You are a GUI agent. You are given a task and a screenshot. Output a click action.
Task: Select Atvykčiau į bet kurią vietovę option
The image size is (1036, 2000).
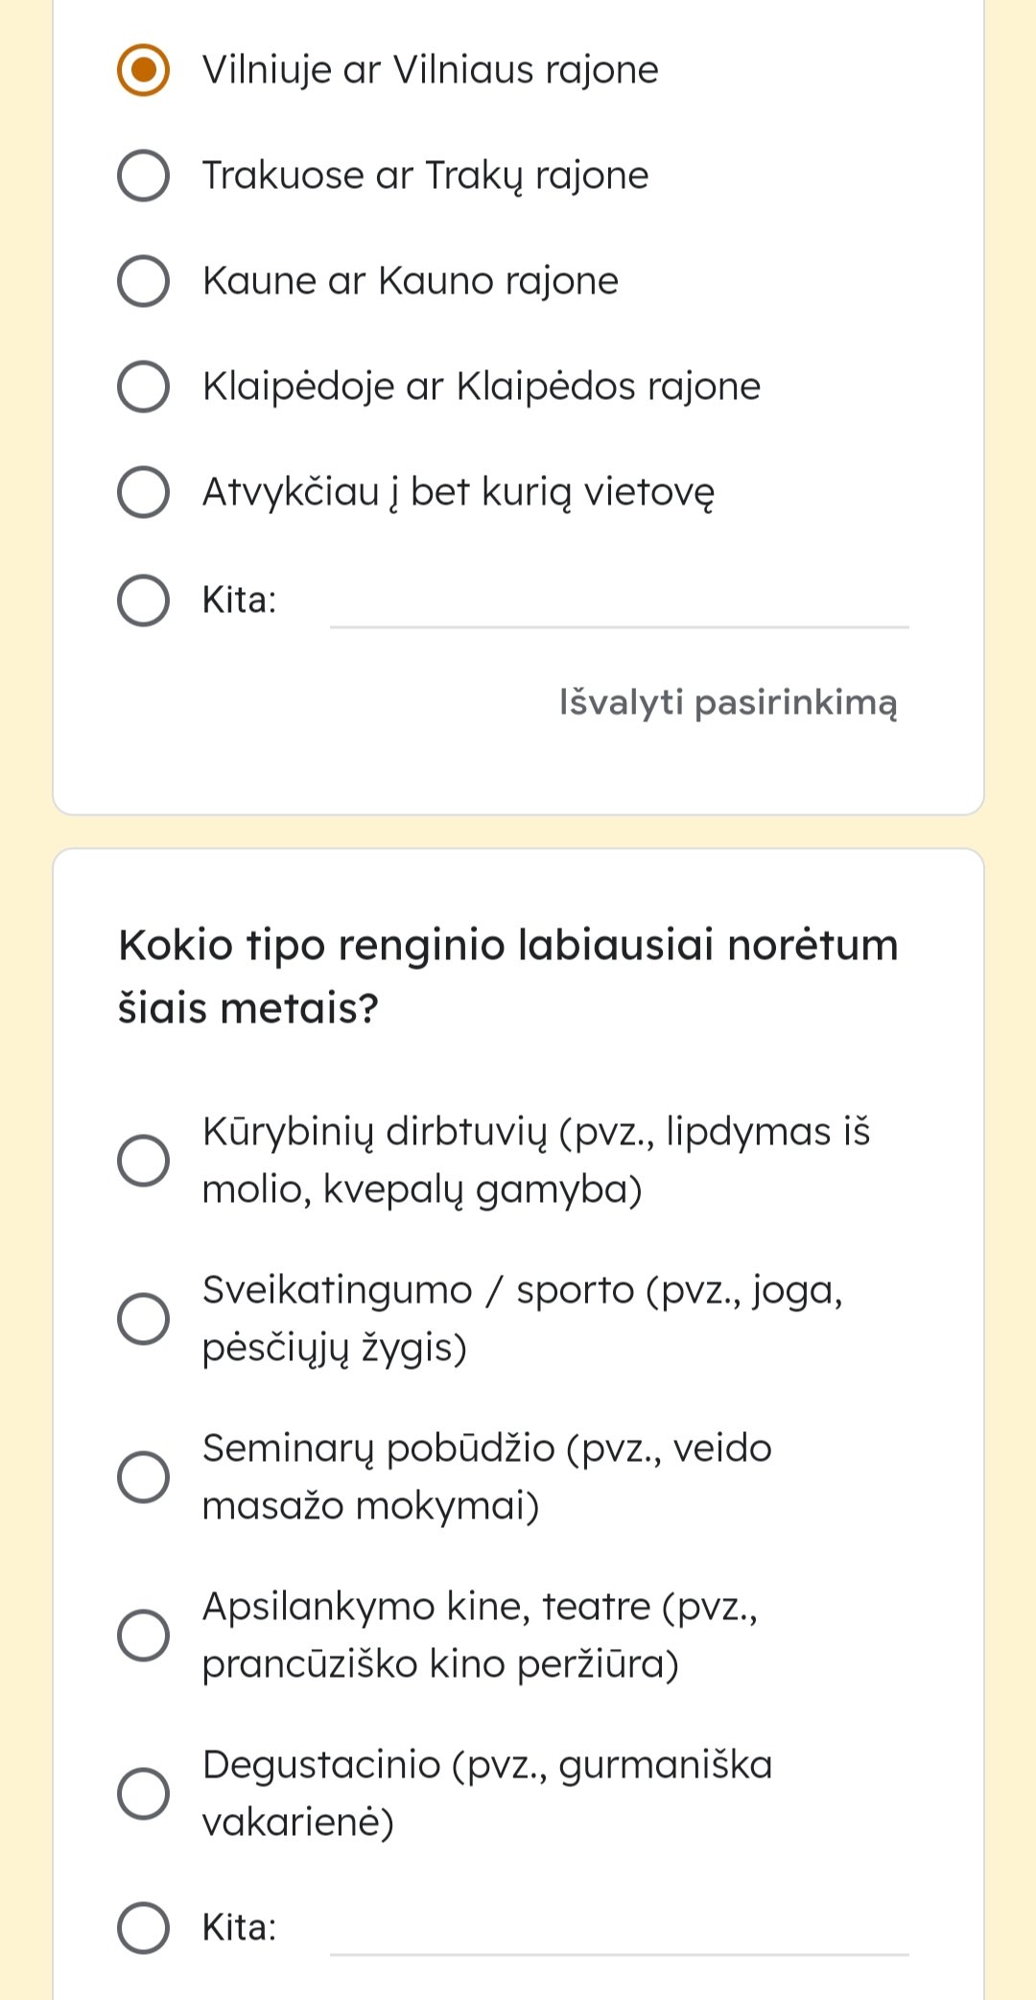[143, 492]
